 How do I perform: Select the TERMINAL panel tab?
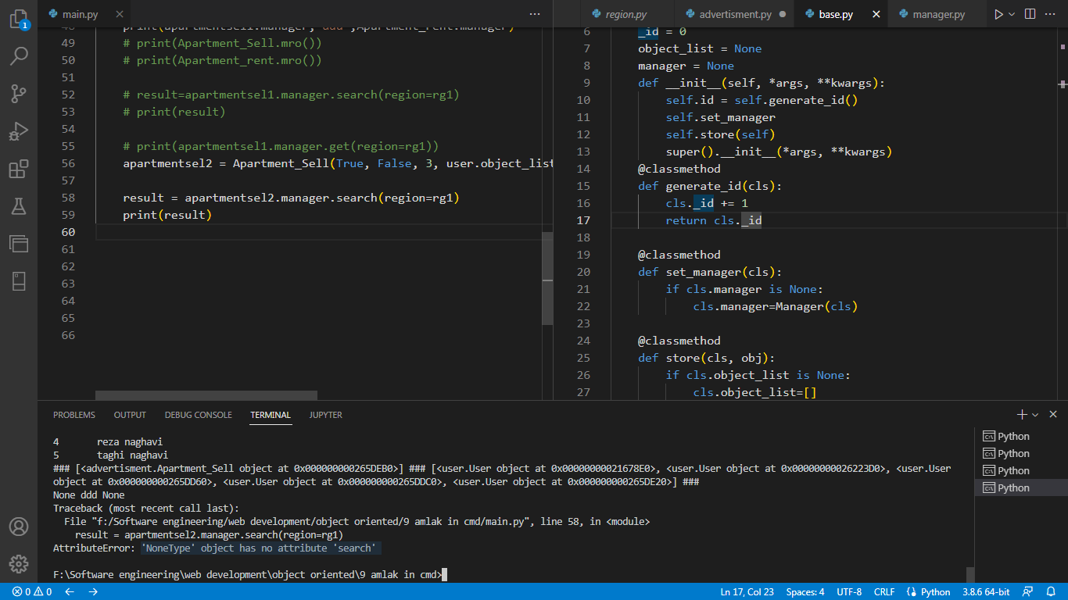pos(271,415)
